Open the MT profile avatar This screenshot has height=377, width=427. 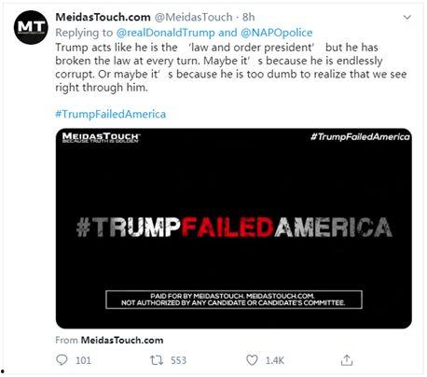click(31, 28)
